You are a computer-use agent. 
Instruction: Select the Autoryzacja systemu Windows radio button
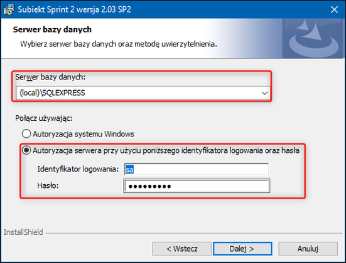(x=26, y=133)
